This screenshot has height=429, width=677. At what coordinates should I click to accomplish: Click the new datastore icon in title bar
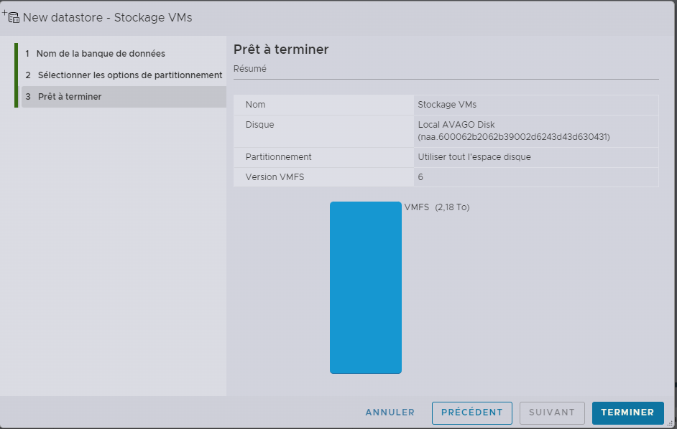tap(12, 17)
